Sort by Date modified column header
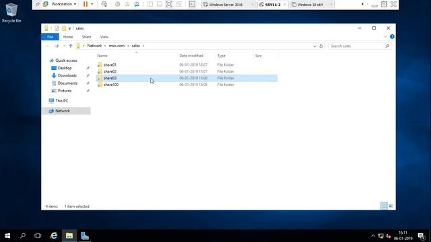431x242 pixels. (x=191, y=56)
